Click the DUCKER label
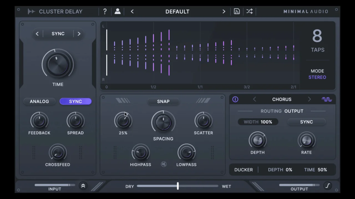 (244, 170)
